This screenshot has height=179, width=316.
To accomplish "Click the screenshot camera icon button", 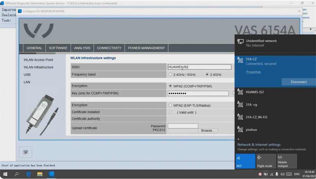I will pyautogui.click(x=25, y=152).
